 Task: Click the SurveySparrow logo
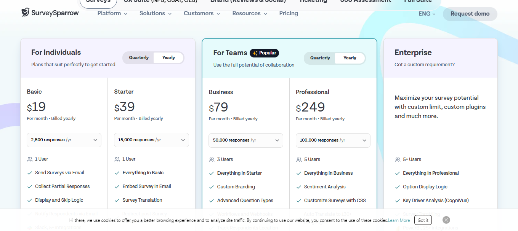pos(50,13)
